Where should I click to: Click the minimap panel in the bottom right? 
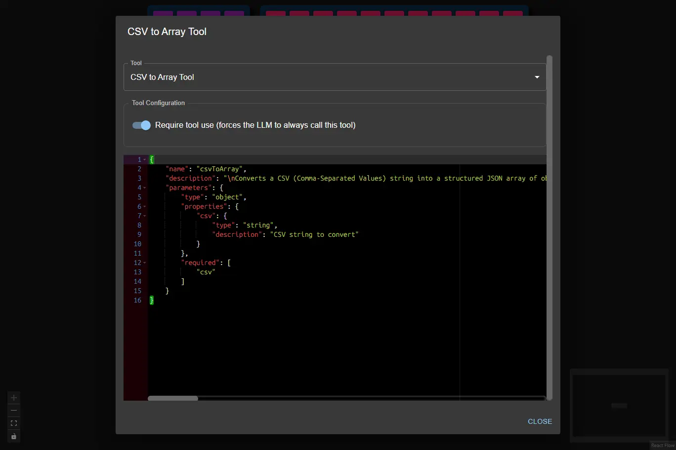pyautogui.click(x=619, y=406)
